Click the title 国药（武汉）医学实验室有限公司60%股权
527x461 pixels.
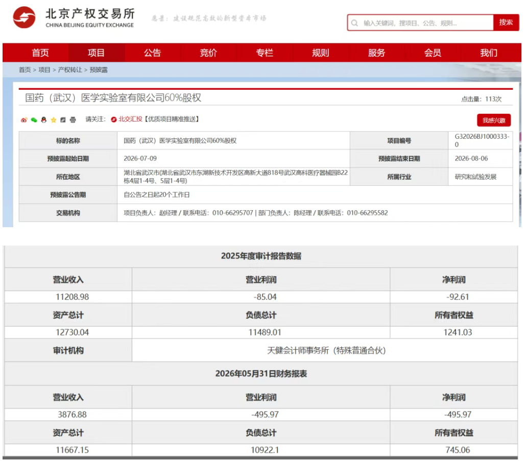(x=113, y=98)
